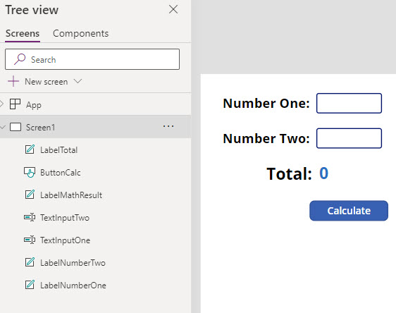
Task: Click the TextInputTwo text input icon
Action: 30,217
